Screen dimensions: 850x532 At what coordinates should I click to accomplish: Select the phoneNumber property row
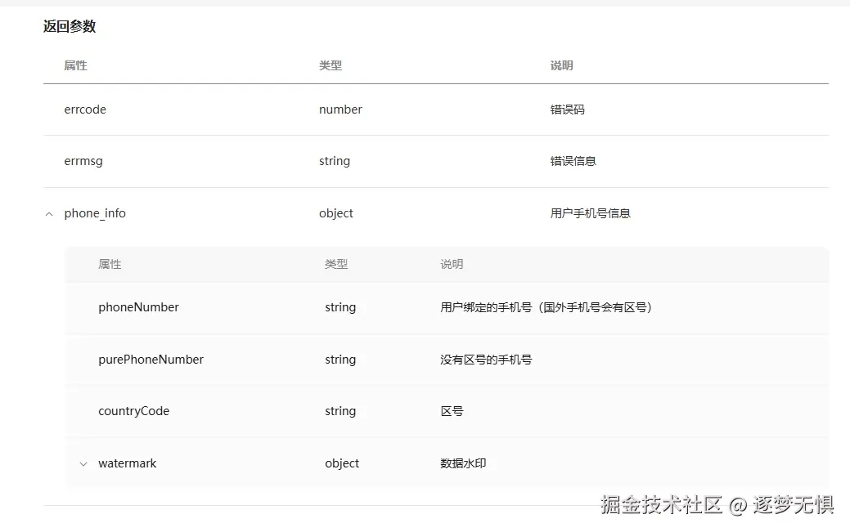[138, 307]
